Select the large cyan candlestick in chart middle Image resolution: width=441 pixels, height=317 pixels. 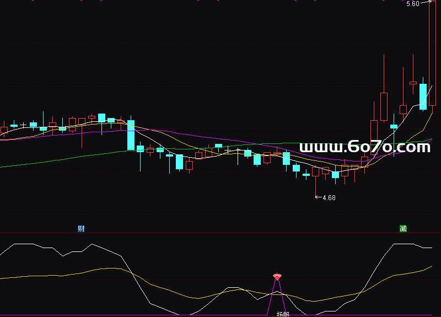[131, 135]
